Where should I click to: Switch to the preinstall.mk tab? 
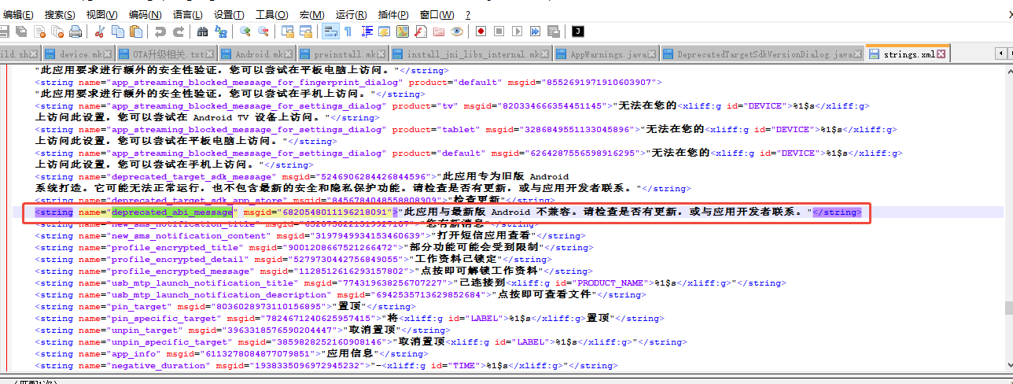[x=343, y=54]
